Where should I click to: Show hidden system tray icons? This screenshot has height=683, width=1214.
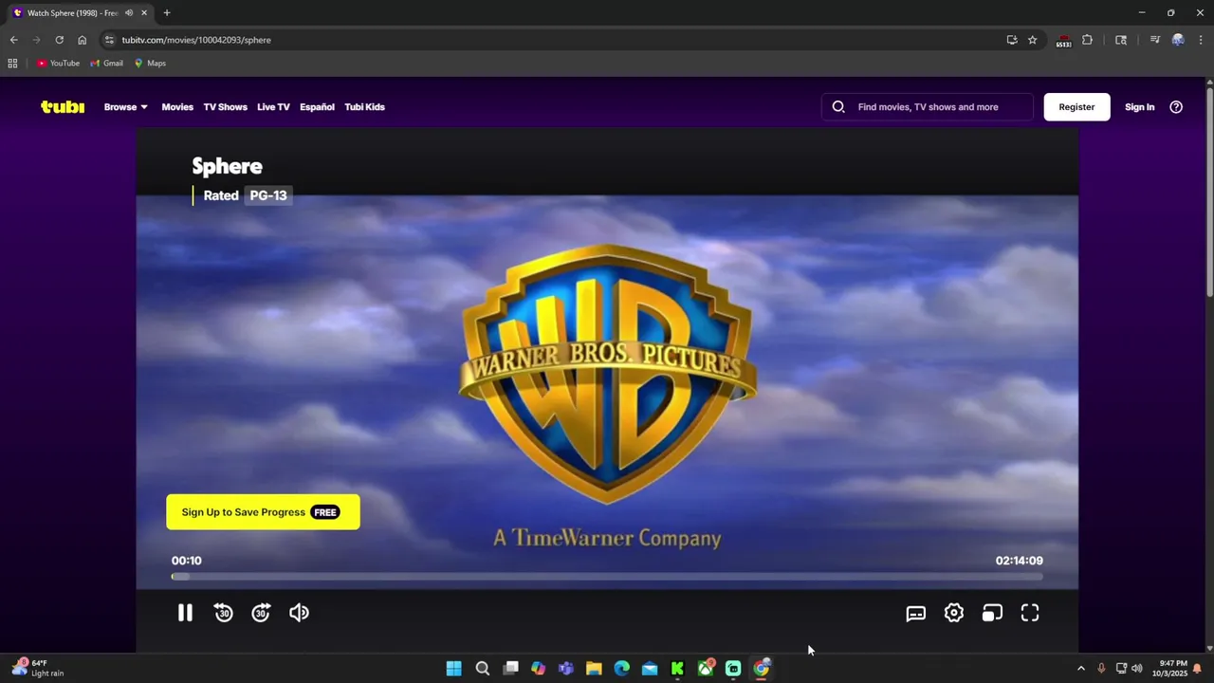pos(1080,669)
